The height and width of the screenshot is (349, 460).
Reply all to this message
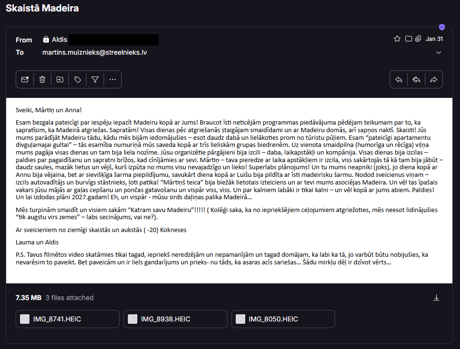[416, 79]
